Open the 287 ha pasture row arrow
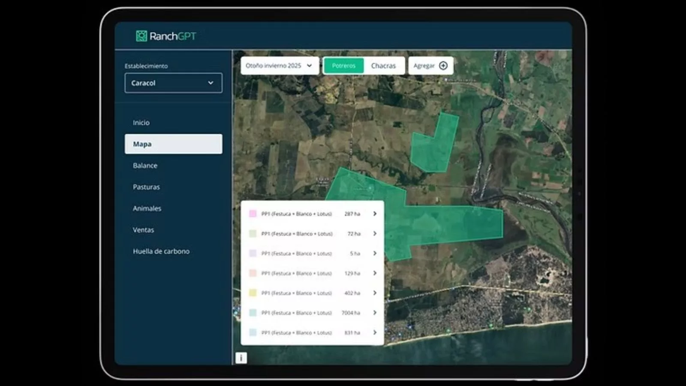 (375, 214)
